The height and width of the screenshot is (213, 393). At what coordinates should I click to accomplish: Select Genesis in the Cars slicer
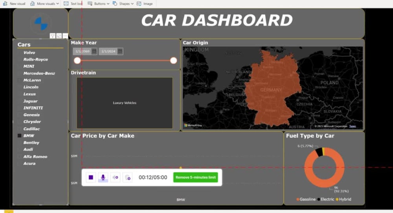click(31, 115)
